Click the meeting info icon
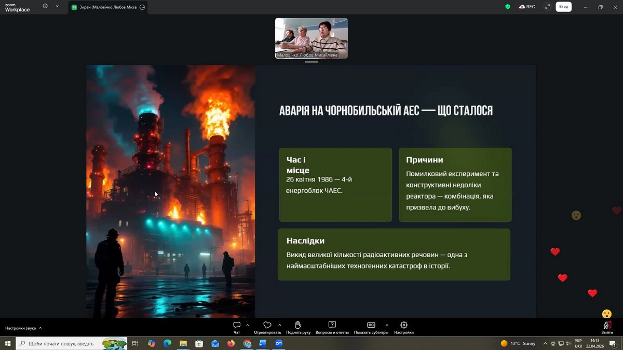The width and height of the screenshot is (623, 350). coord(45,7)
